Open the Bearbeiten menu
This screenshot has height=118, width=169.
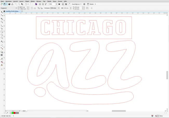[x=9, y=1]
